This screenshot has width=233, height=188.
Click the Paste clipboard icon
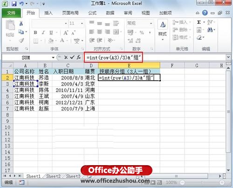pos(10,25)
